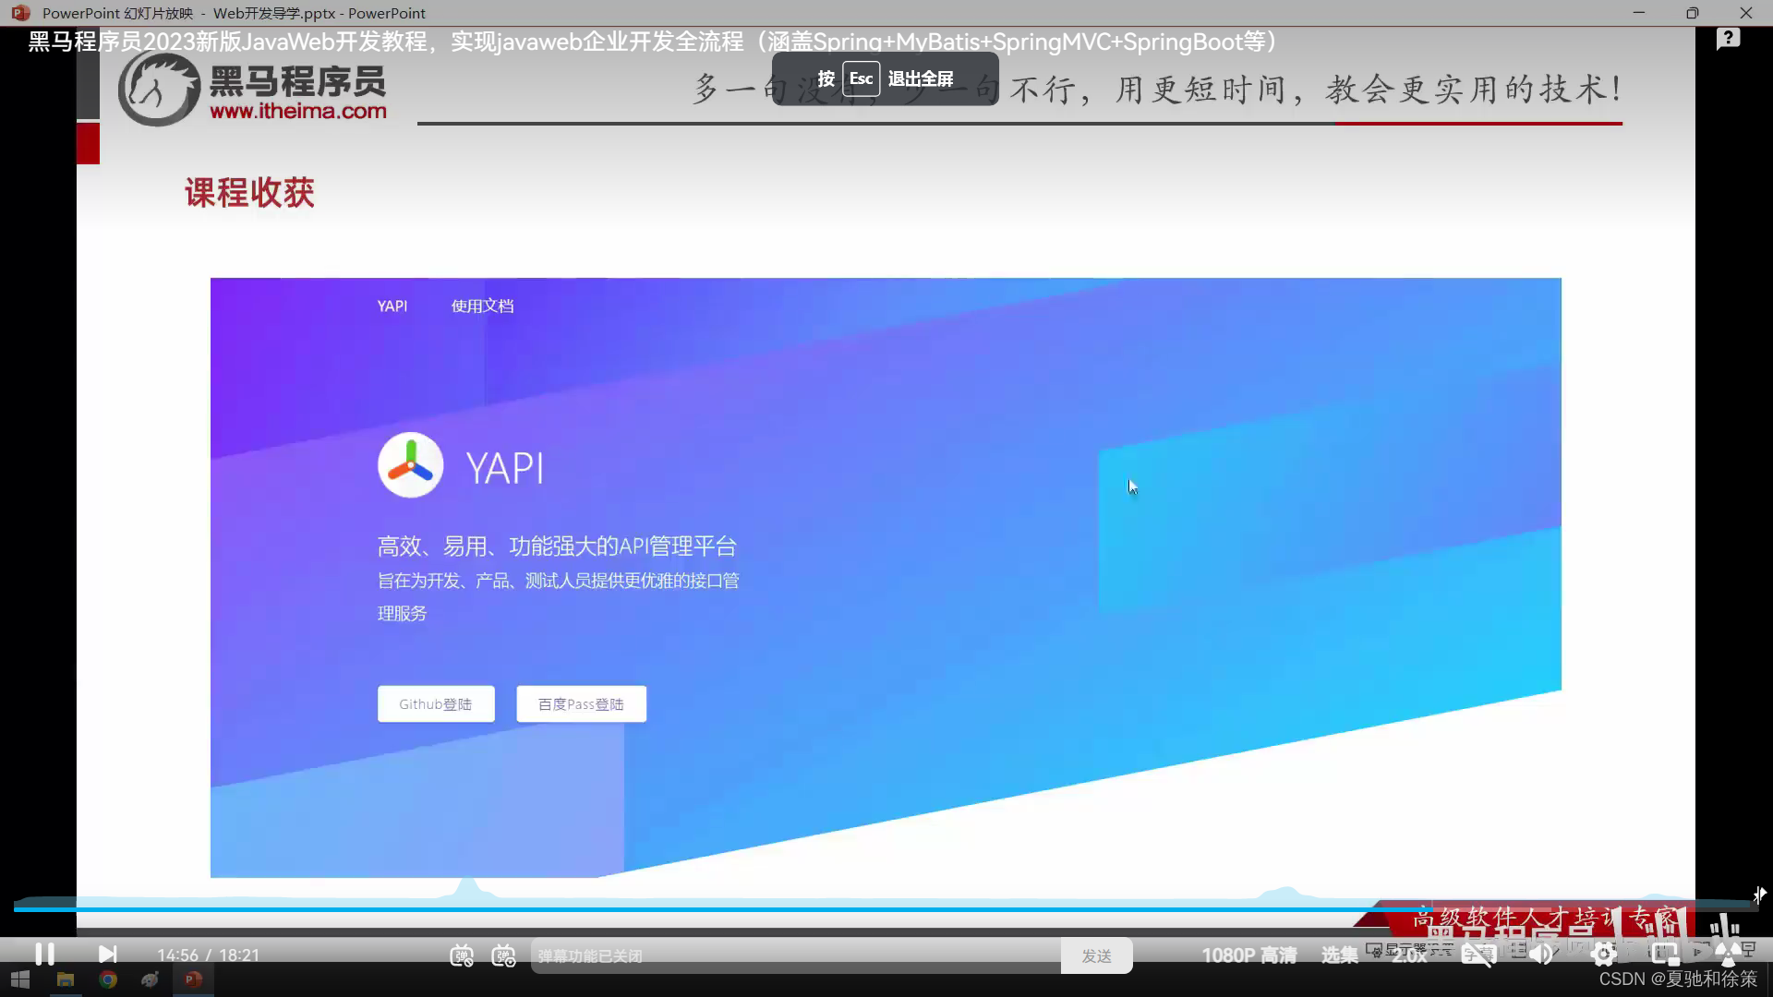
Task: Open the Windows Start menu
Action: [x=20, y=979]
